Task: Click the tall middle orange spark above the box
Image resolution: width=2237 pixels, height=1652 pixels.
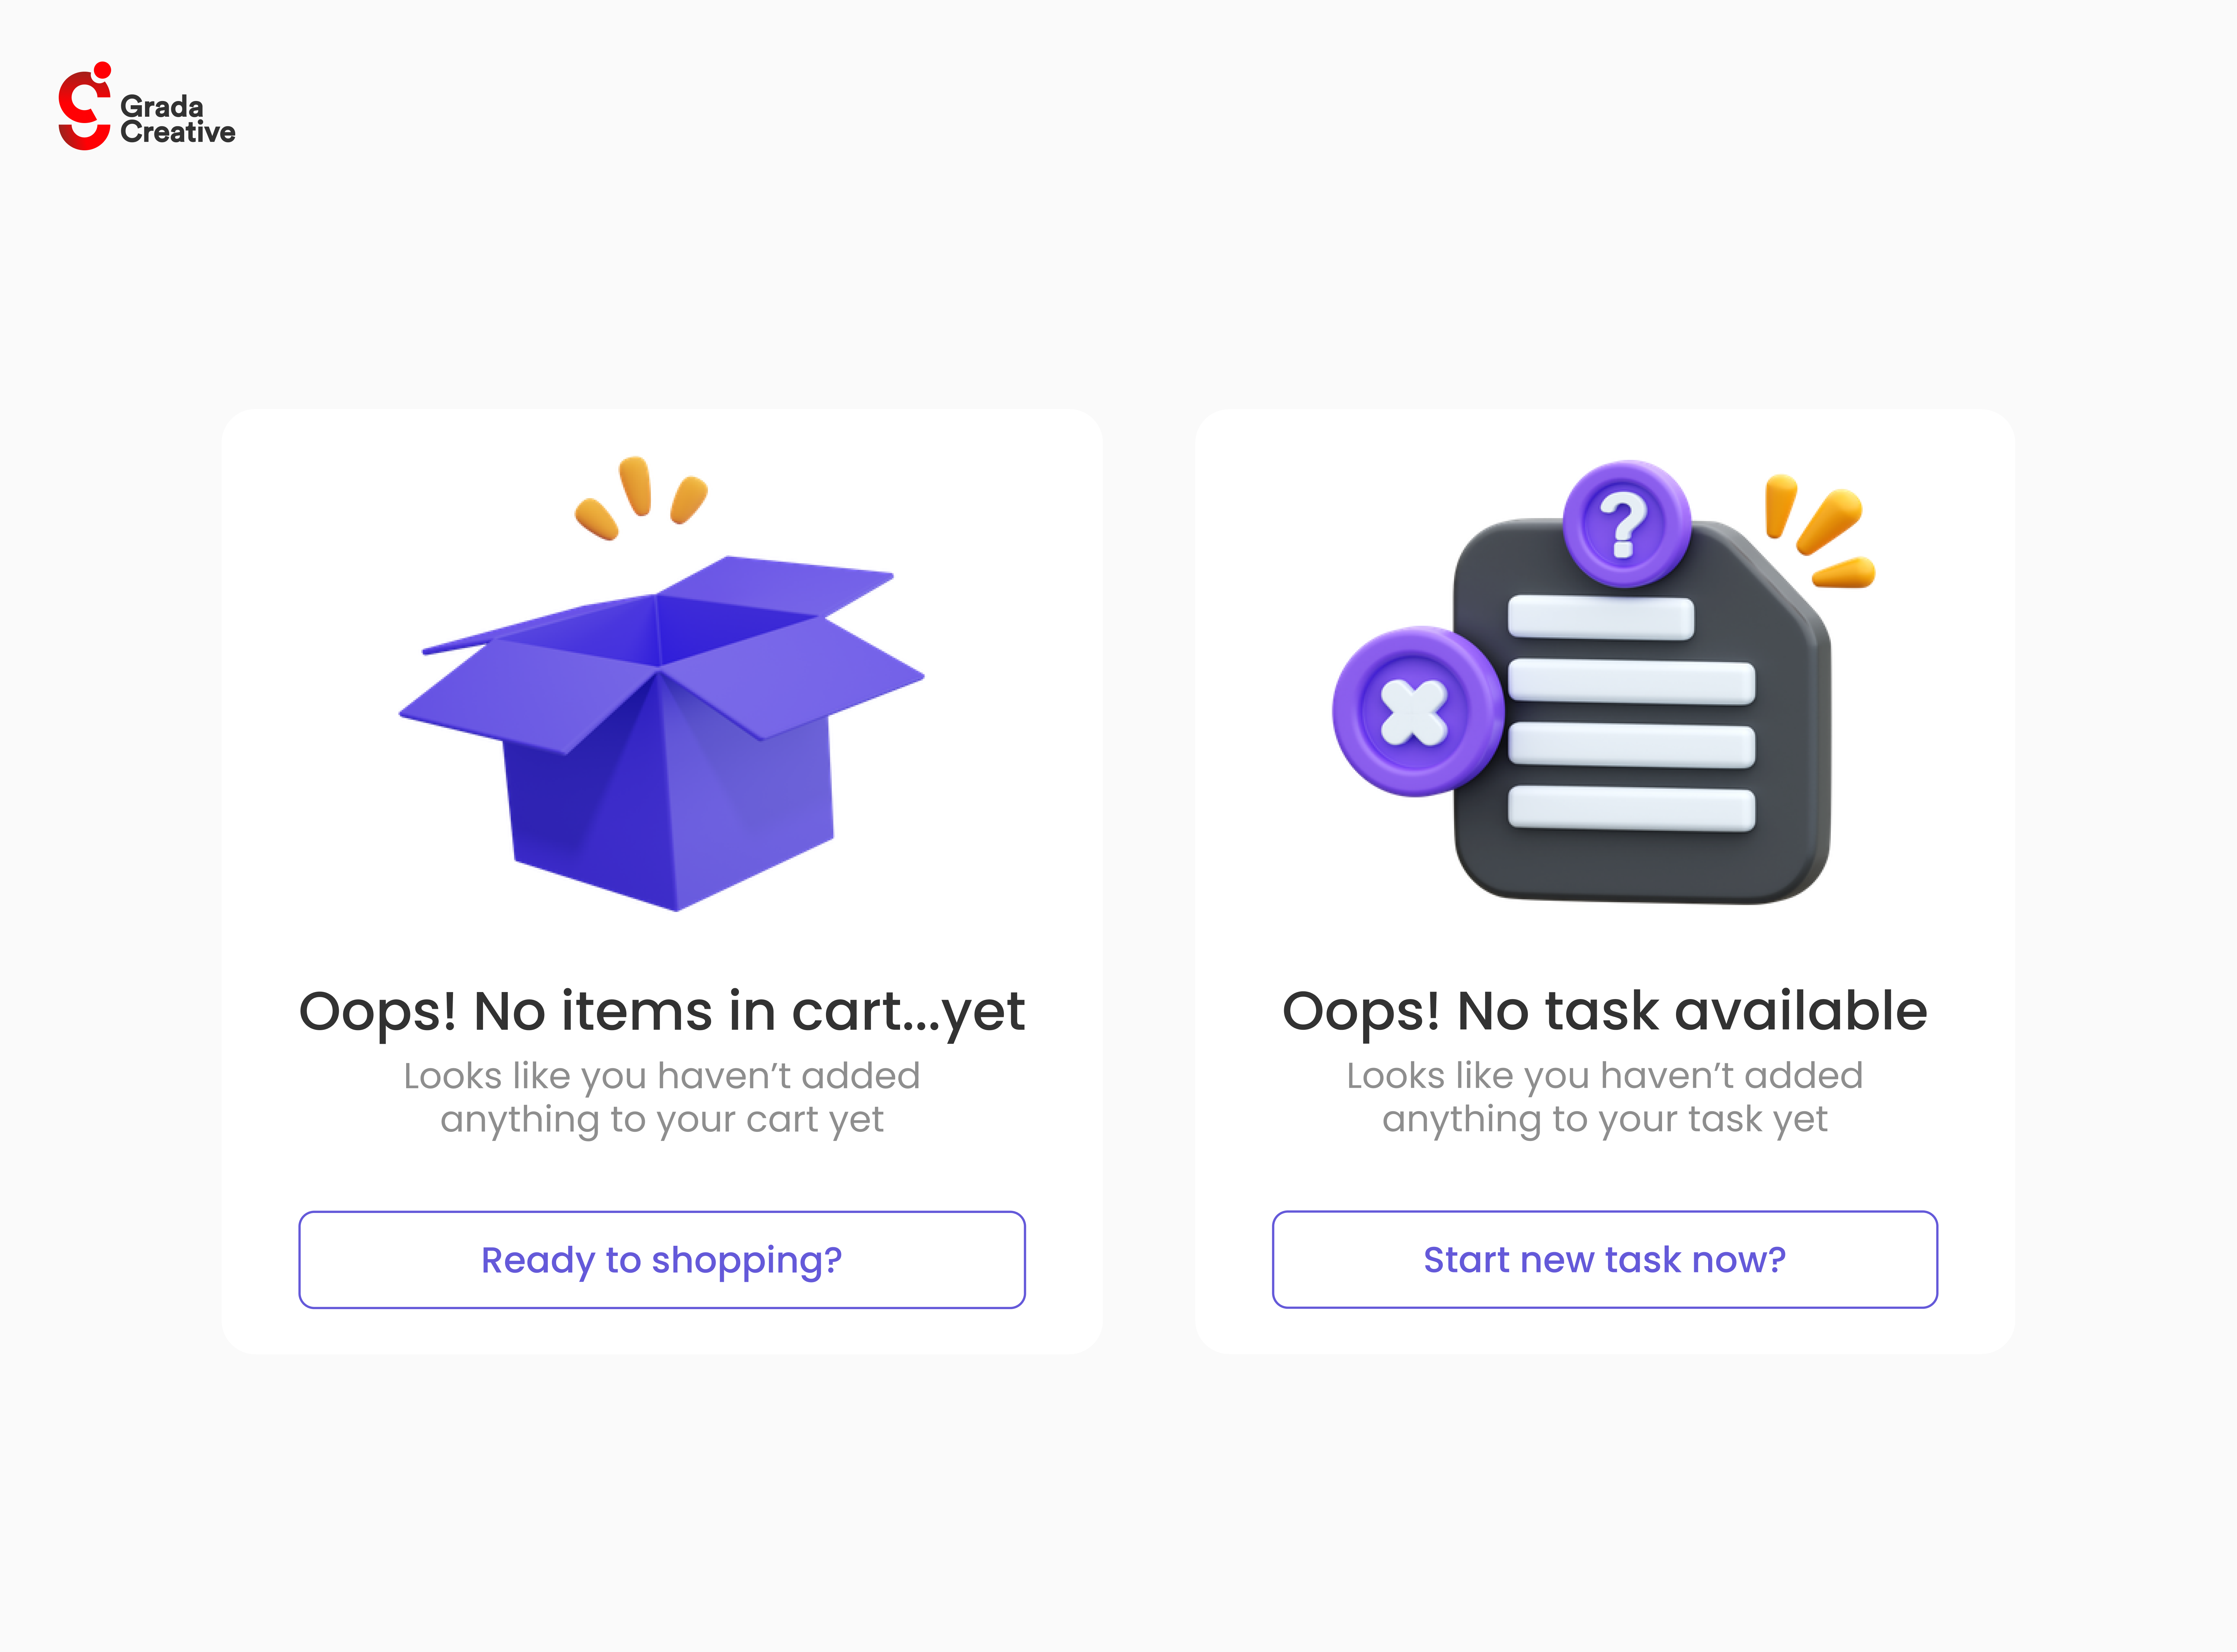Action: (636, 486)
